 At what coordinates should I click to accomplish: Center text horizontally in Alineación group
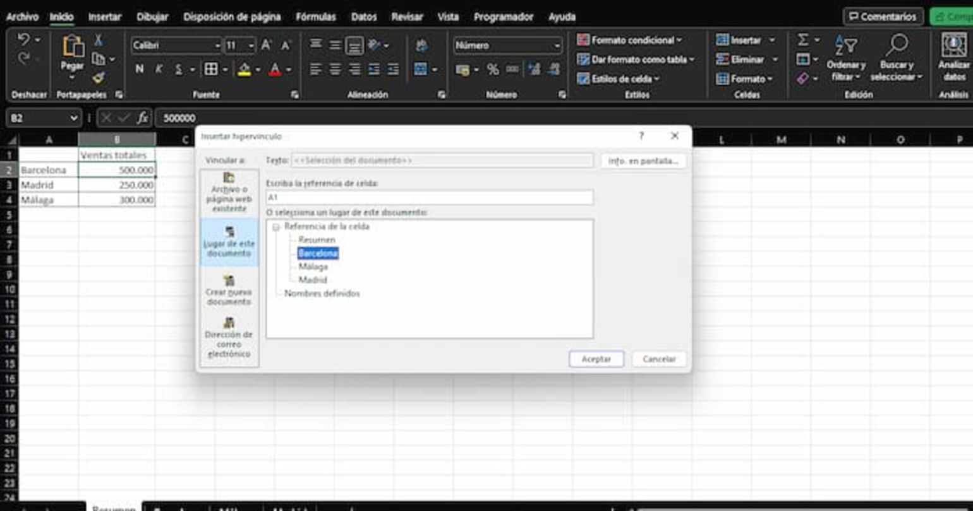335,69
